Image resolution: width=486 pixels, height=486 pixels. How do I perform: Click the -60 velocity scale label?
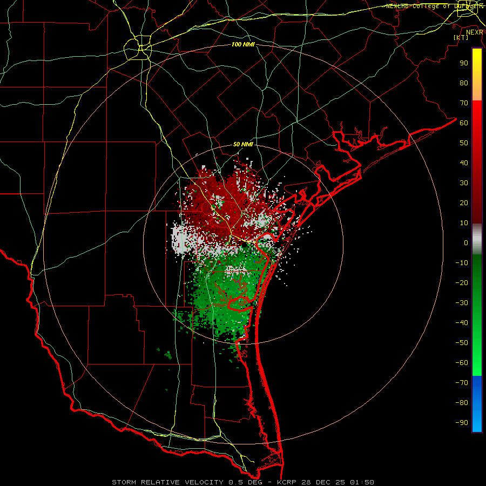point(462,363)
